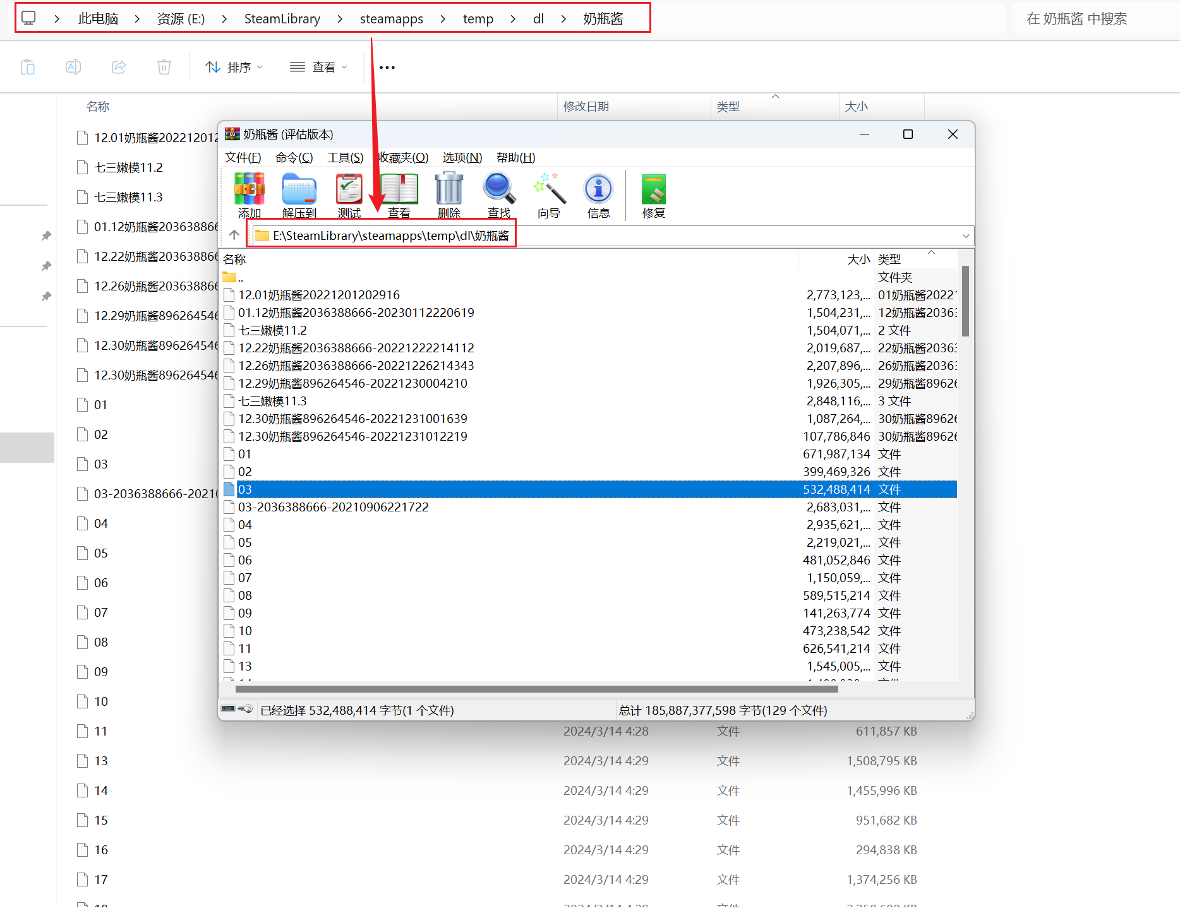This screenshot has width=1180, height=918.
Task: Select file 七三嫩模11.3 in WinRAR list
Action: tap(272, 401)
